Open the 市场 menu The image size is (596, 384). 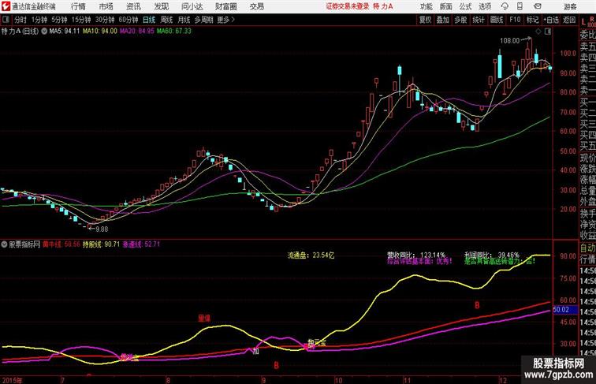tap(106, 6)
